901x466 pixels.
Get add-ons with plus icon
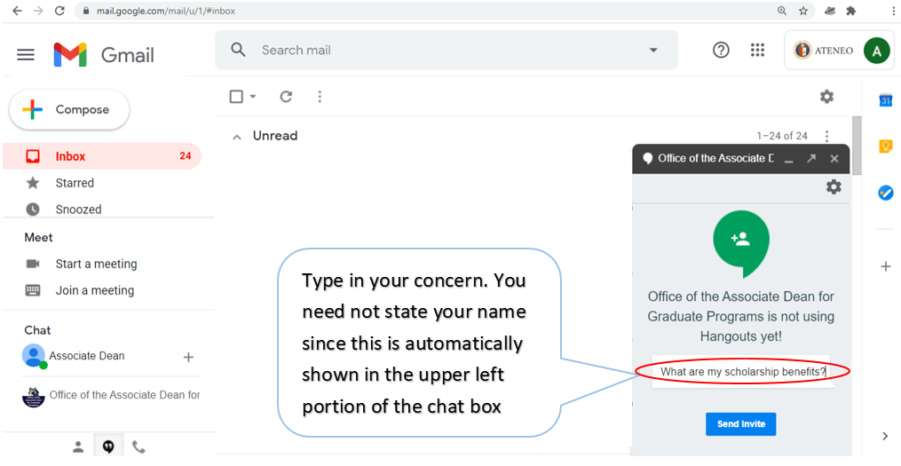886,266
